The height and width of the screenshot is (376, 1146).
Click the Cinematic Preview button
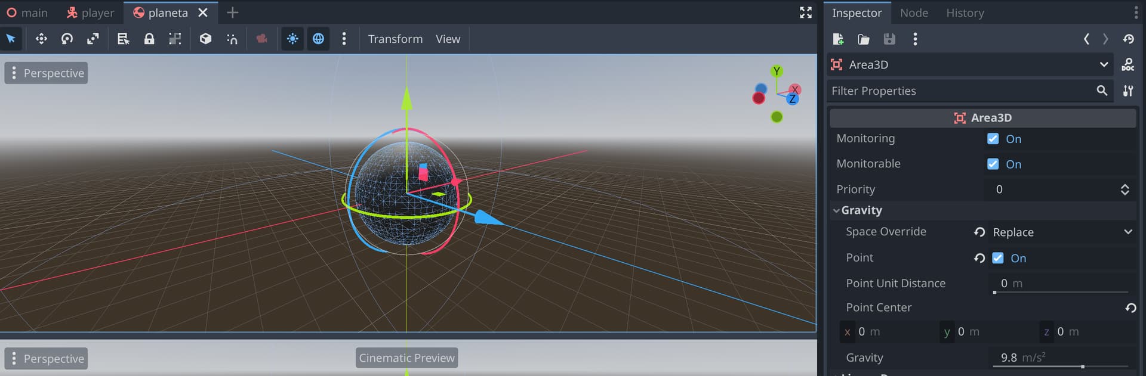click(407, 358)
